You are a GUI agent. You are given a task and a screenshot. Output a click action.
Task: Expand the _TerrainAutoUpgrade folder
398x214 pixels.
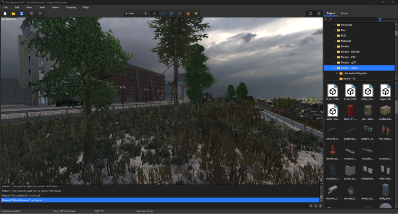tap(337, 73)
